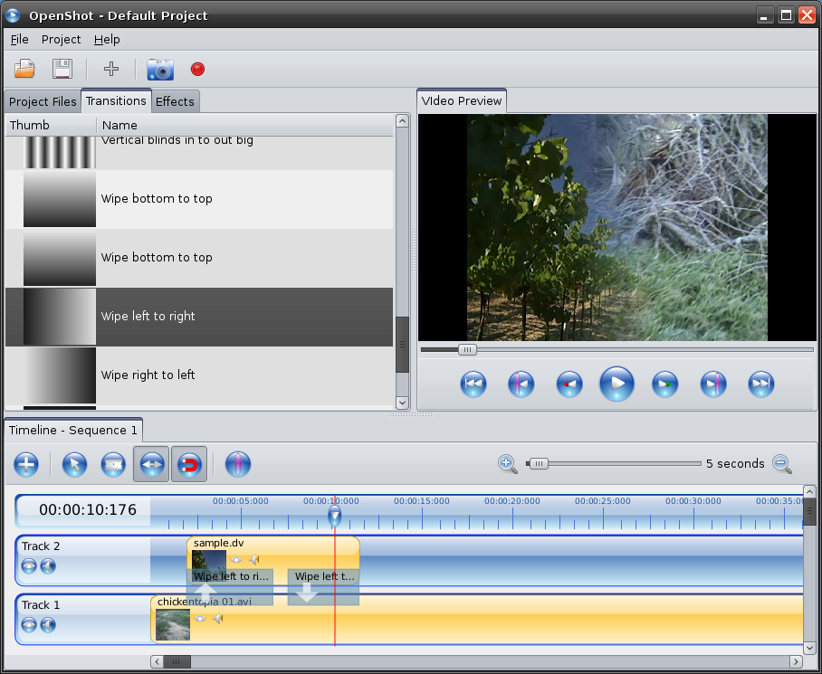Open the Project menu
Screen dimensions: 822x674
tap(61, 40)
